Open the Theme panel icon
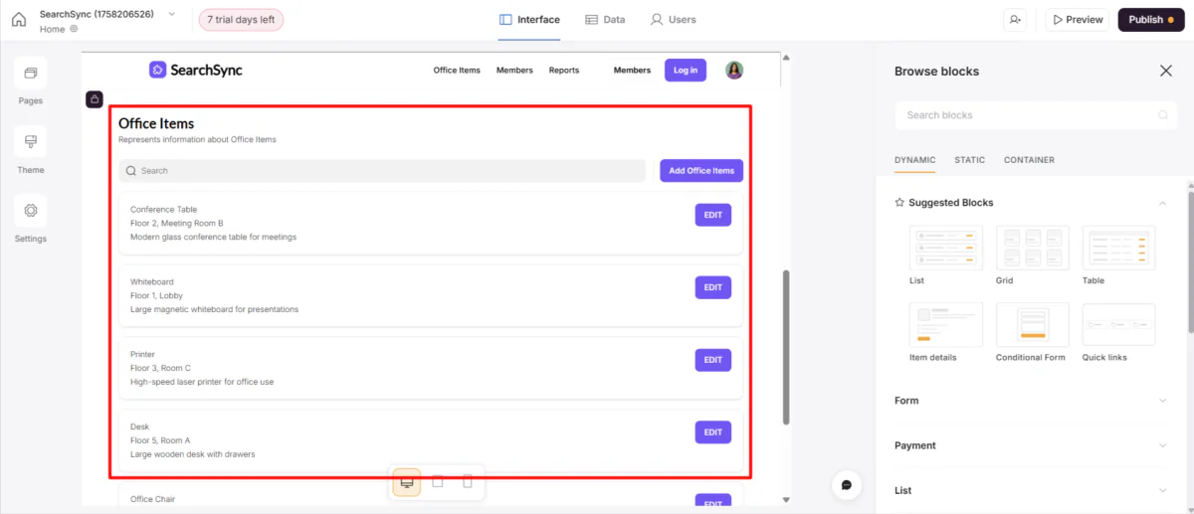 (30, 142)
